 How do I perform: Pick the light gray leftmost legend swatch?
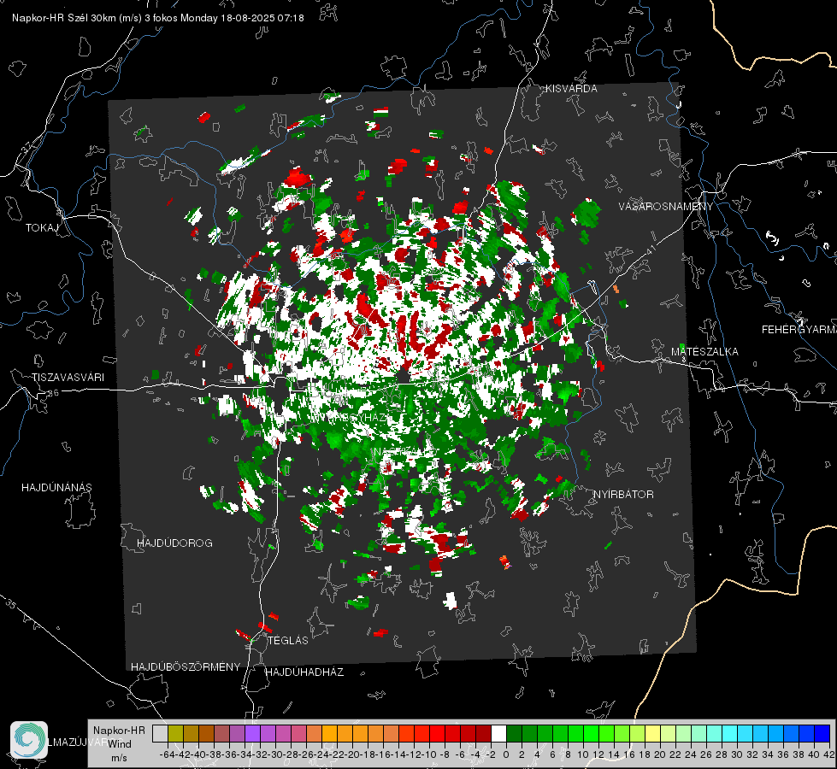(160, 734)
